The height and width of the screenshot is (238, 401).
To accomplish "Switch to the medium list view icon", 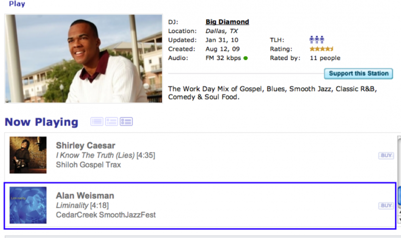I will 111,121.
